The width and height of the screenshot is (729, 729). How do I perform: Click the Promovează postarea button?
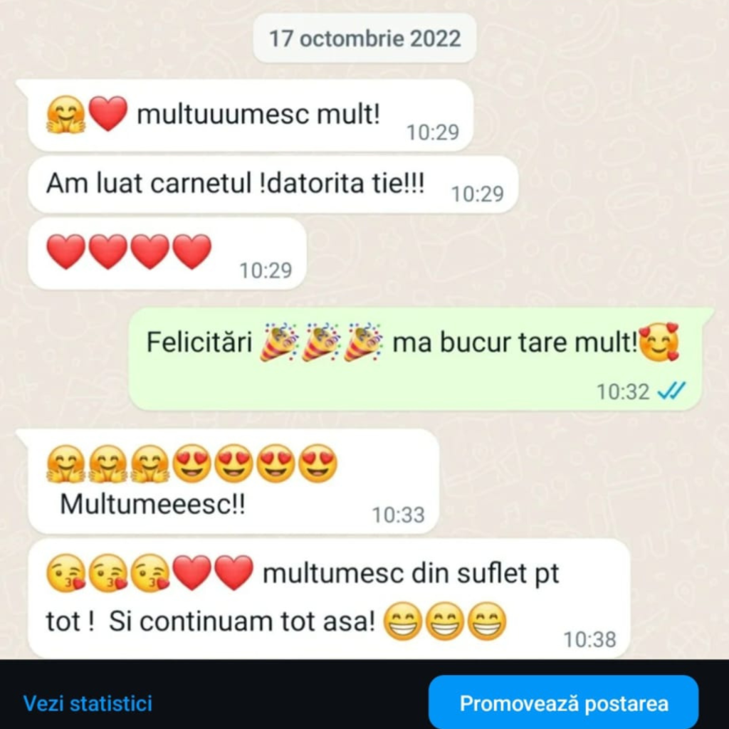pyautogui.click(x=564, y=703)
